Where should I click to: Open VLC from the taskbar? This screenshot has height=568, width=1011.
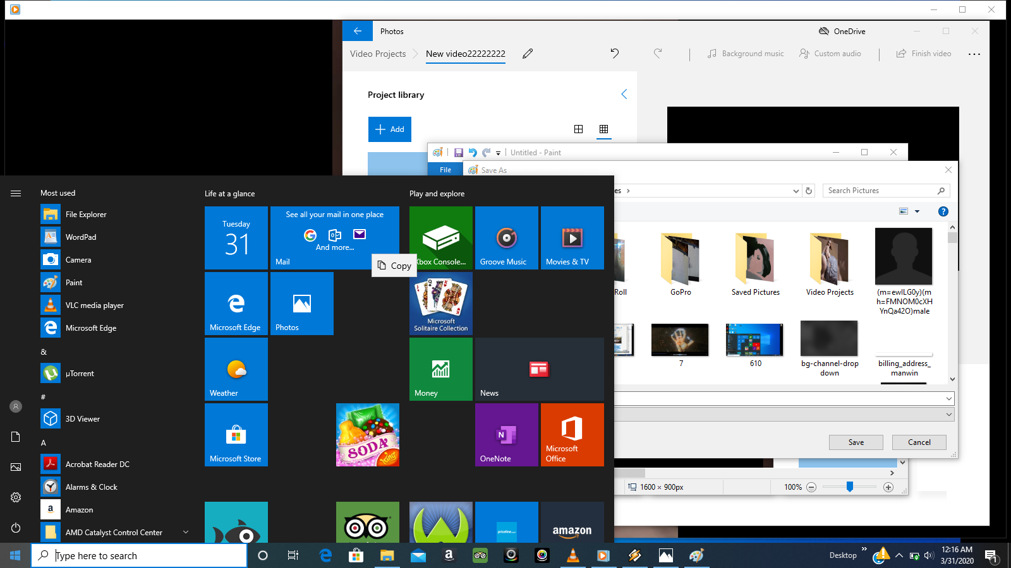click(x=572, y=555)
